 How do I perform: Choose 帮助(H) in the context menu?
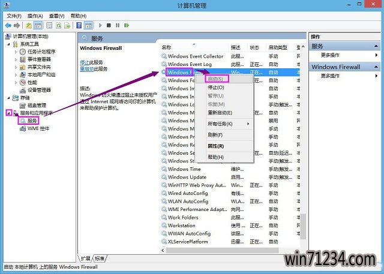tap(224, 157)
